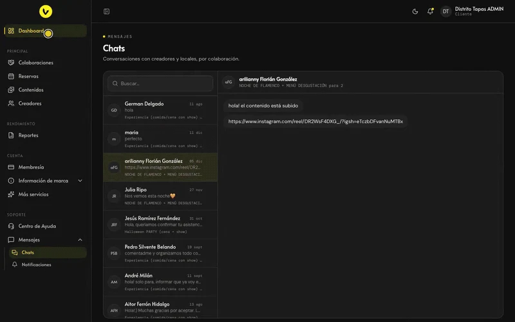Open Julia Ripo conversation

160,196
